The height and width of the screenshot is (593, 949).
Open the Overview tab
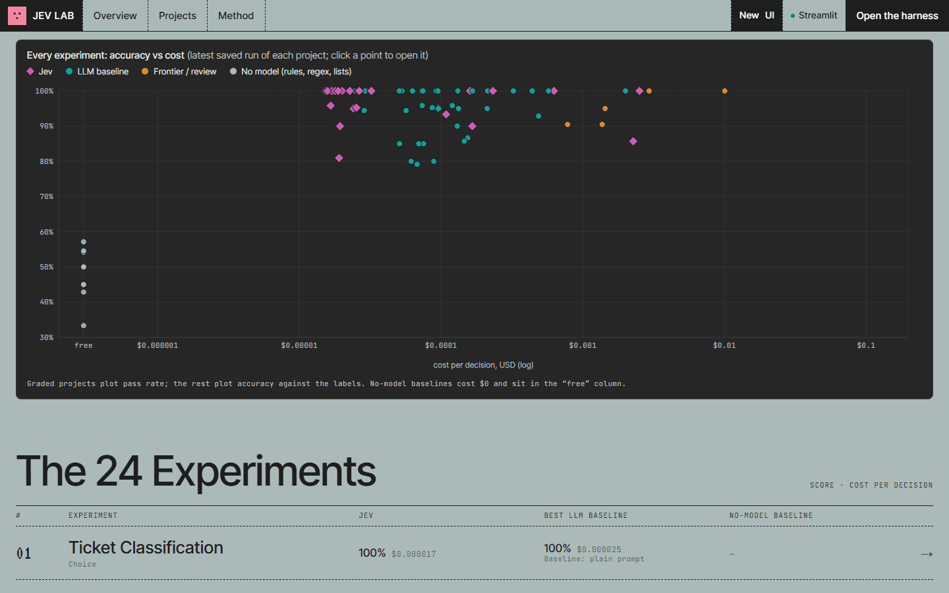115,16
